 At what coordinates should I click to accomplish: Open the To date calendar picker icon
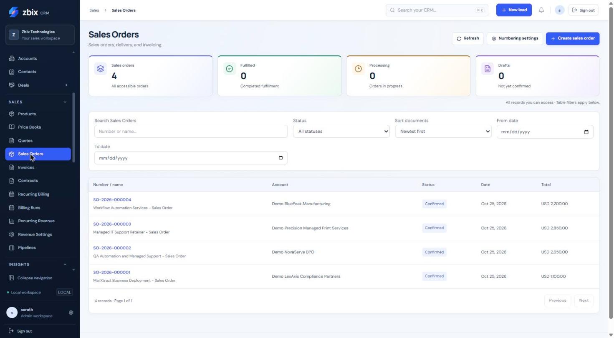pyautogui.click(x=280, y=158)
